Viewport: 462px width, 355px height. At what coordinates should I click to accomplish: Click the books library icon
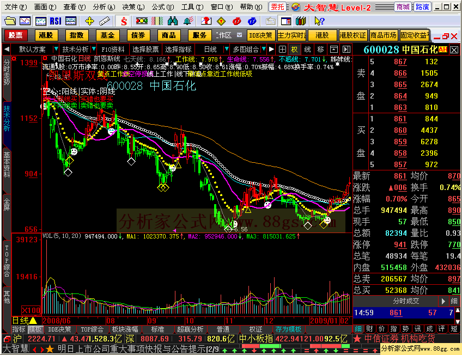(x=301, y=21)
